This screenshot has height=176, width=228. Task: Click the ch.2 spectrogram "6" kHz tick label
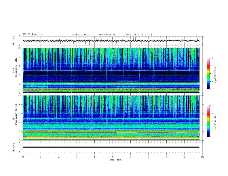20,114
